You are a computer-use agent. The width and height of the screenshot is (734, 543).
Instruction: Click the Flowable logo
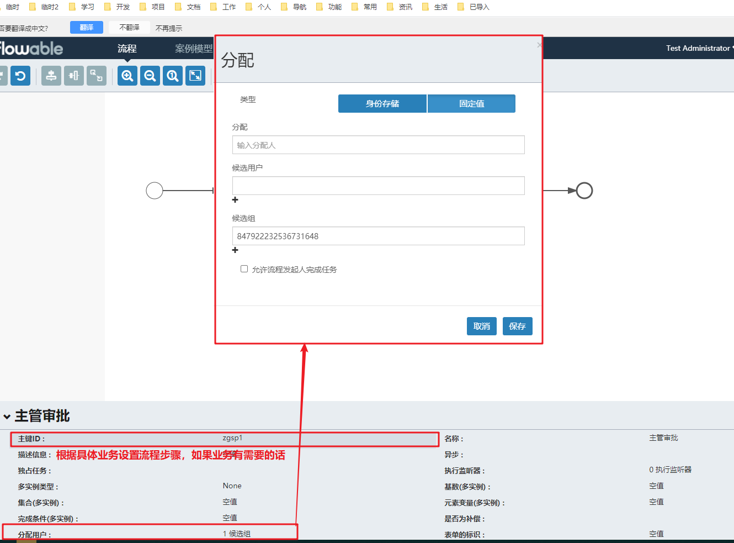pyautogui.click(x=31, y=49)
